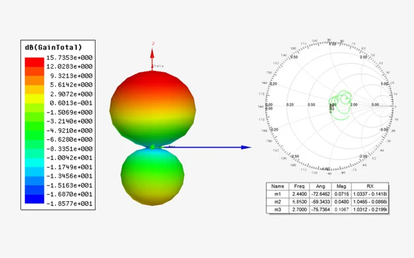The width and height of the screenshot is (414, 258).
Task: Click legend value 0.6013e-001
Action: pyautogui.click(x=71, y=103)
